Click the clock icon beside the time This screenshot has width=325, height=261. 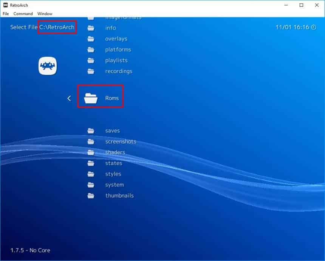coord(314,27)
